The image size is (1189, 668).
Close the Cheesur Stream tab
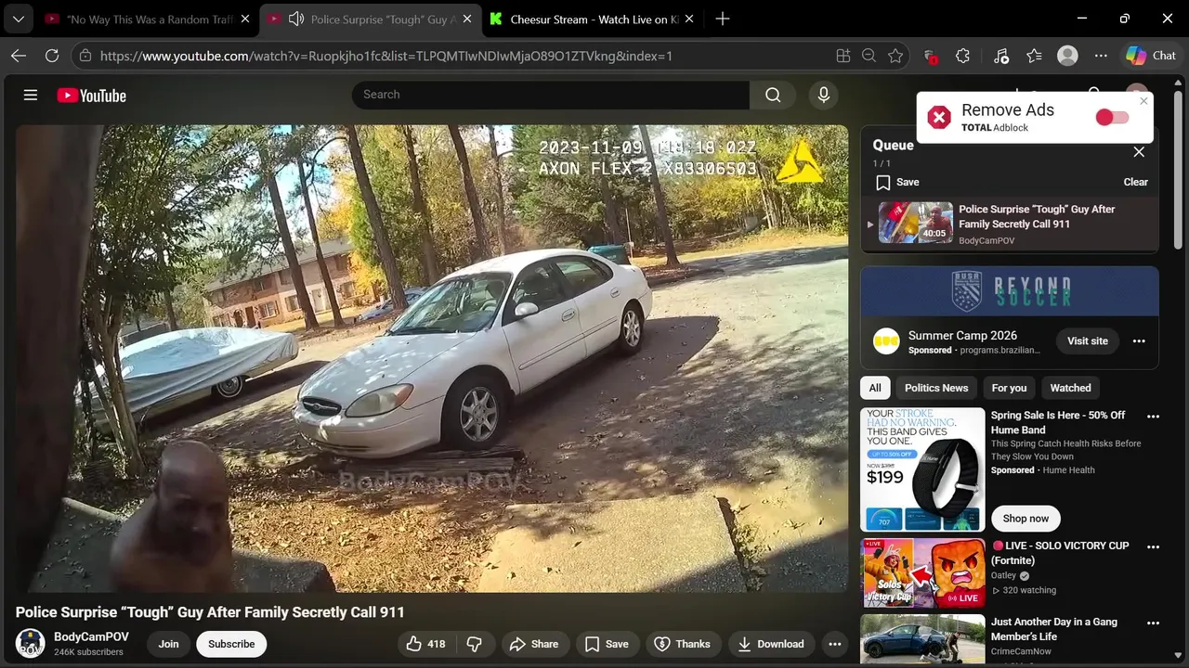click(688, 19)
